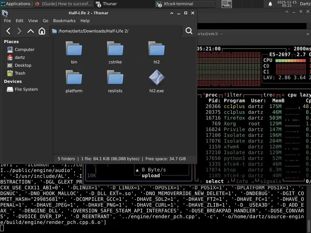
Task: Go back with the left arrow button
Action: (9, 31)
